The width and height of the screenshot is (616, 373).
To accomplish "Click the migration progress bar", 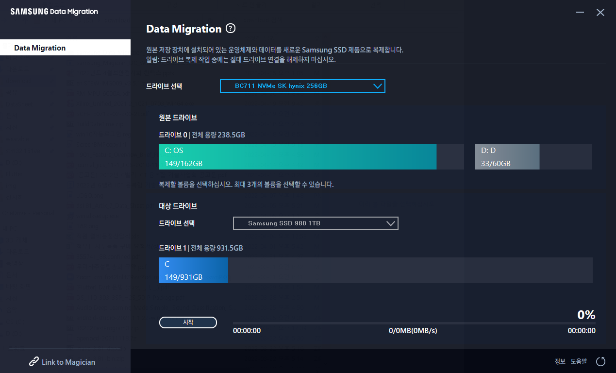I will tap(414, 323).
